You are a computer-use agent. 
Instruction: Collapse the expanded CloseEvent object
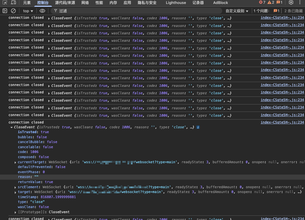click(11, 127)
